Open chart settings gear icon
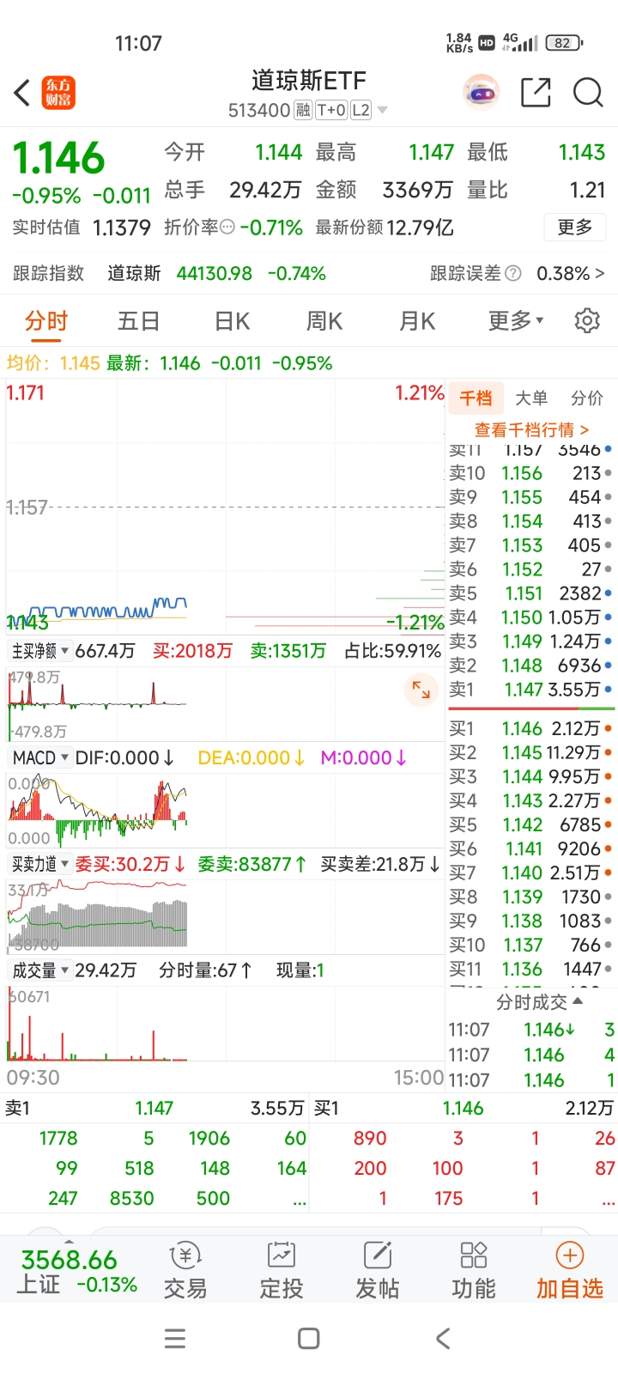Viewport: 618px width, 1374px height. point(587,320)
